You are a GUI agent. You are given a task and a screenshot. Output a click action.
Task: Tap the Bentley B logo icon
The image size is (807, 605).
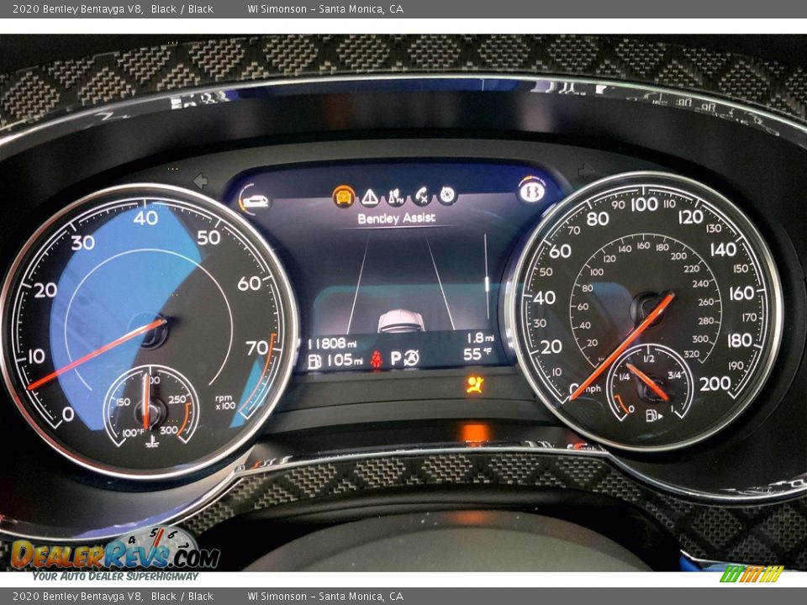click(531, 192)
